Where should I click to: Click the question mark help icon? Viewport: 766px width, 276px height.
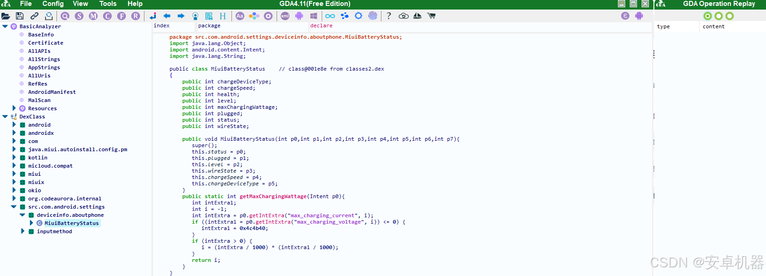[x=389, y=16]
